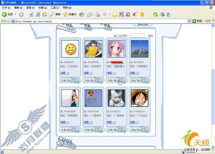This screenshot has height=154, width=215.
Task: Open the 文件 (File) menu
Action: click(6, 8)
